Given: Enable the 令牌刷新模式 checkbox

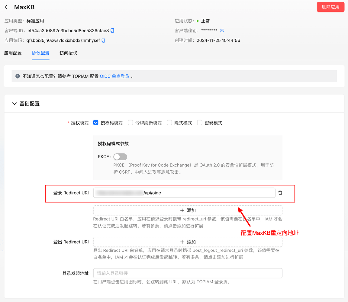Looking at the screenshot, I should coord(130,123).
